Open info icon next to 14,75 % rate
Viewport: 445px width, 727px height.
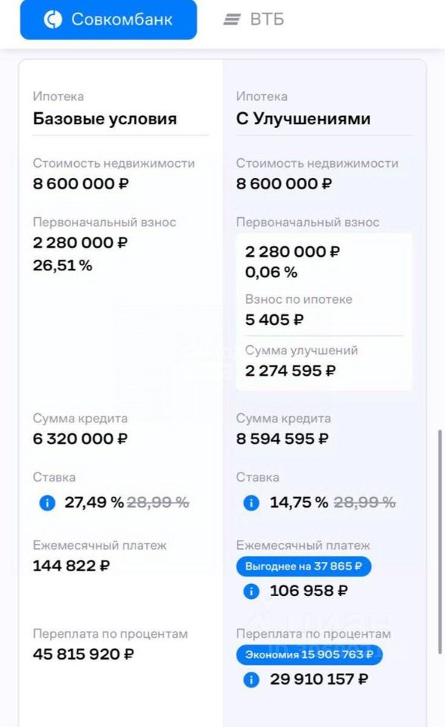click(x=251, y=503)
